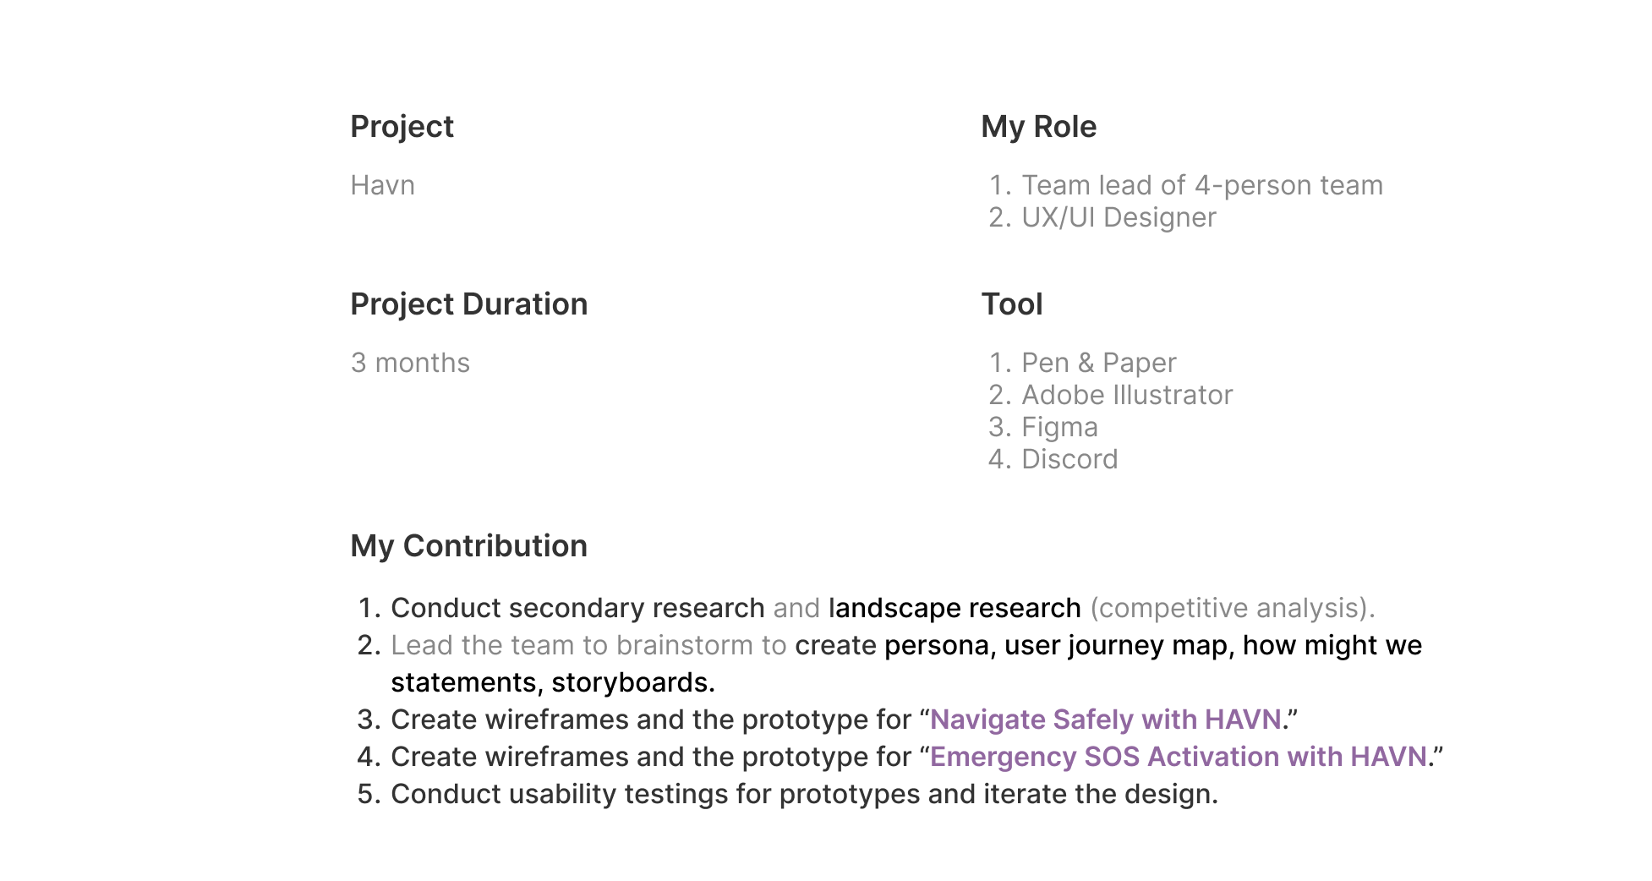The height and width of the screenshot is (881, 1652).
Task: Click the UX/UI Designer role item
Action: coord(1119,217)
